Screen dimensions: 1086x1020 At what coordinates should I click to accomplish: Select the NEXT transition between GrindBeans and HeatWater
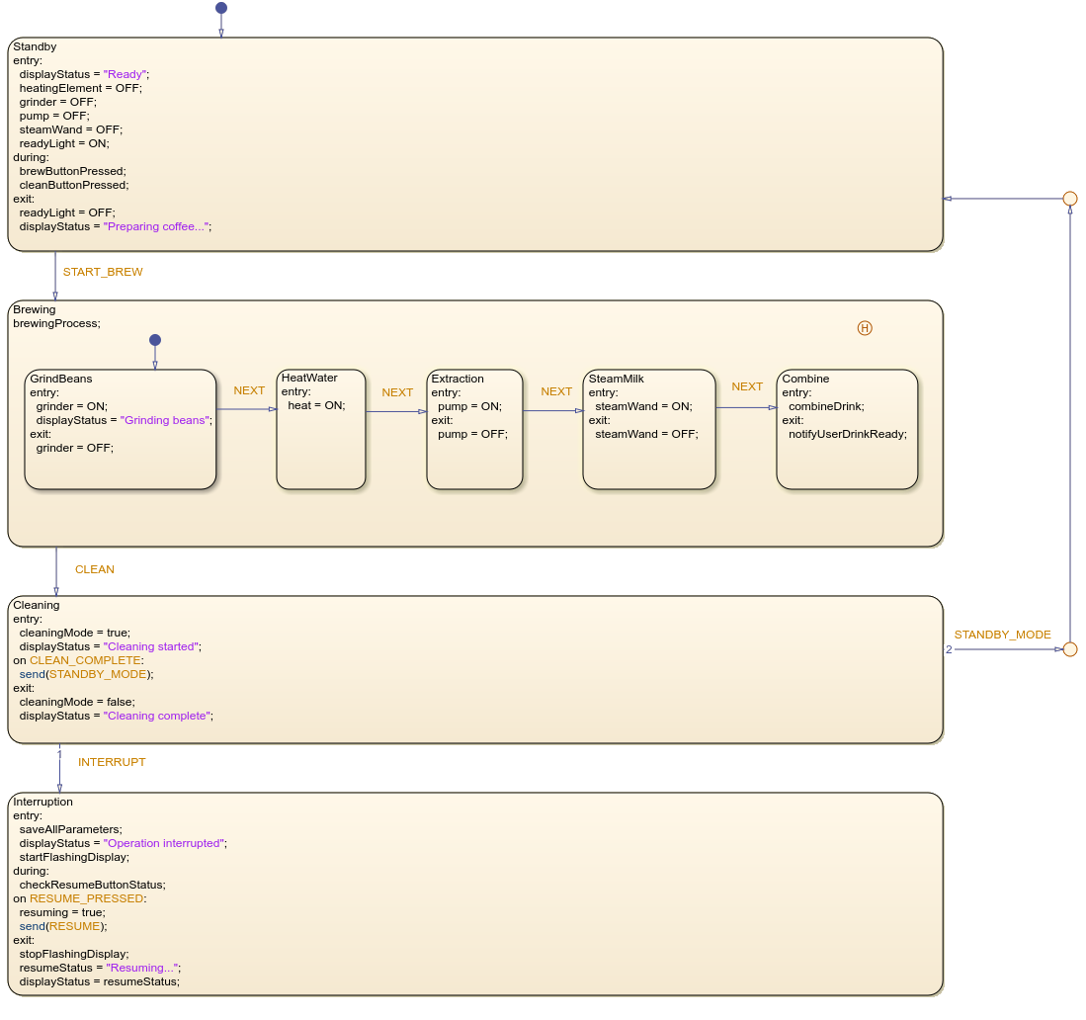tap(248, 390)
